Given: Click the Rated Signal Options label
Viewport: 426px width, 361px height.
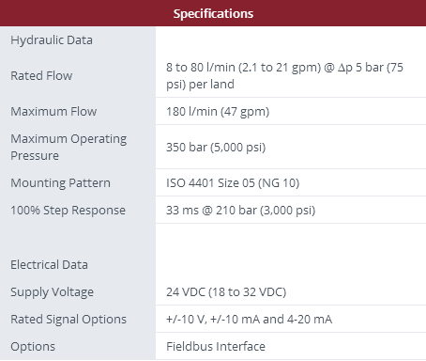Looking at the screenshot, I should (x=68, y=320).
